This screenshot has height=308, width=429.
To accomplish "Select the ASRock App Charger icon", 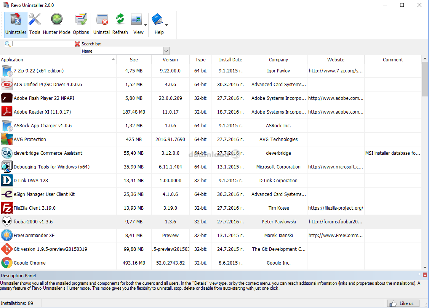I will 7,126.
